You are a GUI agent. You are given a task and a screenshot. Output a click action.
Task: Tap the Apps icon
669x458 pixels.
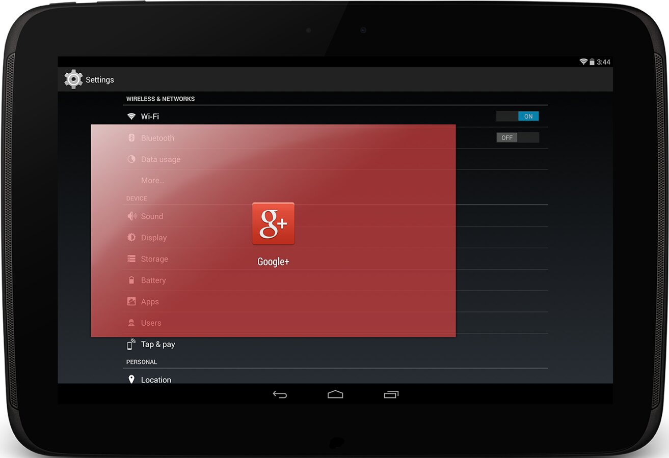(x=131, y=302)
